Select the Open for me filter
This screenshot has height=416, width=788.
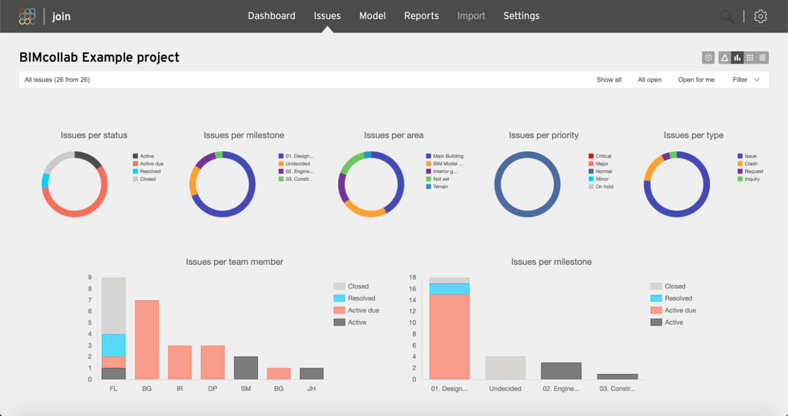tap(696, 80)
